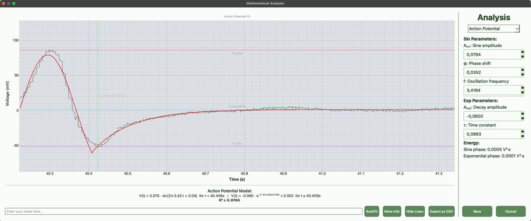Decrease the Oscillation frequency value
Image resolution: width=531 pixels, height=221 pixels.
[x=522, y=92]
